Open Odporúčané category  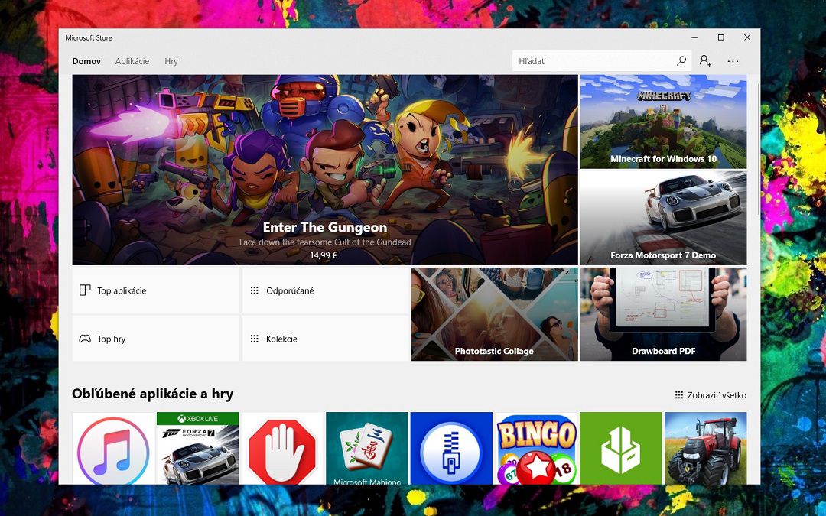coord(325,290)
